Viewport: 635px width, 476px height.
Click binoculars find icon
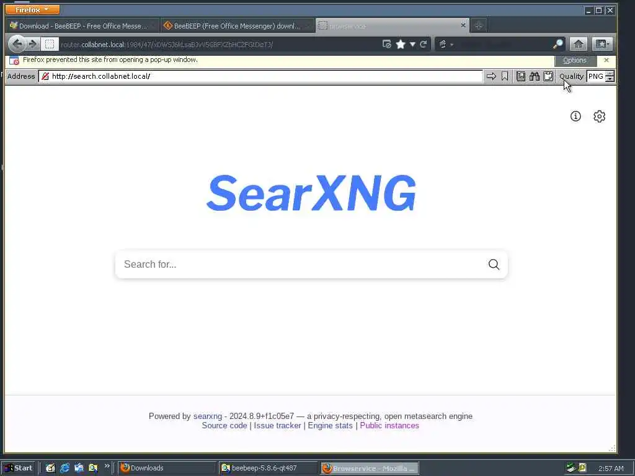(x=535, y=76)
